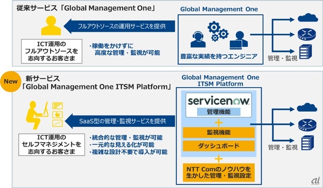
Task: Click the 「Global Management One ITSM Platform」 heading
Action: 96,87
